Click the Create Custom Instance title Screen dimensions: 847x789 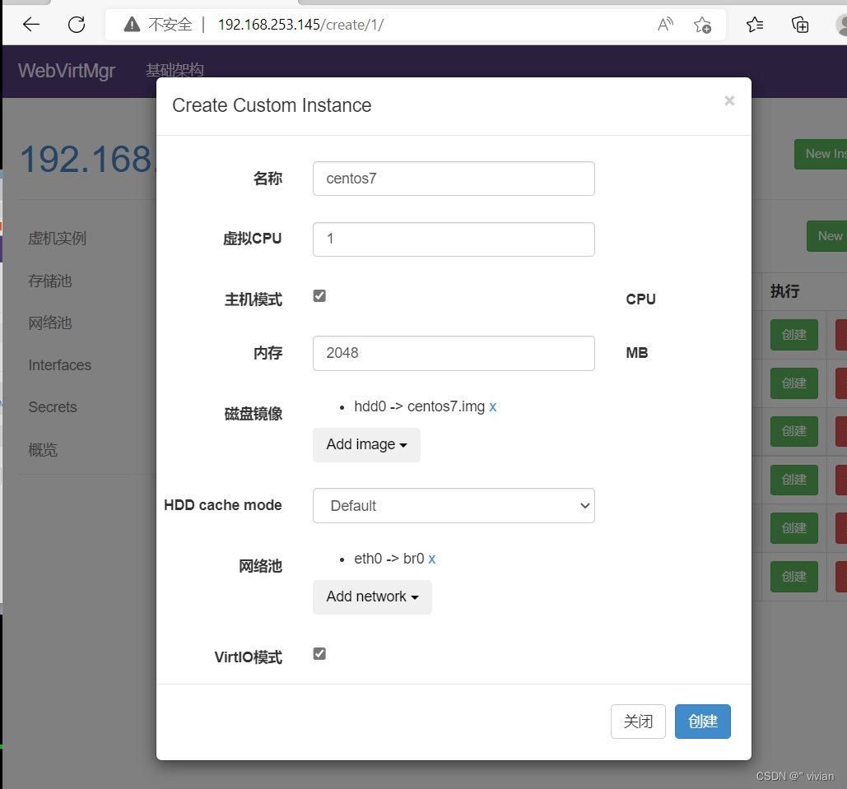[x=272, y=105]
